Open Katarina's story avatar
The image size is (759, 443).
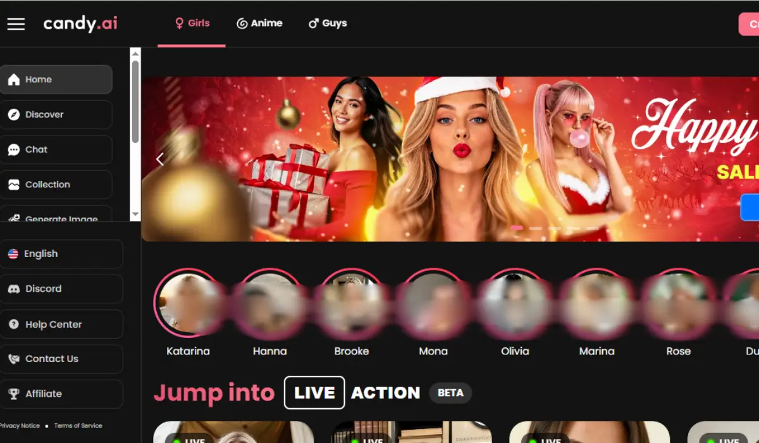coord(188,303)
